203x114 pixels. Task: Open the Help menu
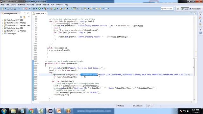point(66,5)
